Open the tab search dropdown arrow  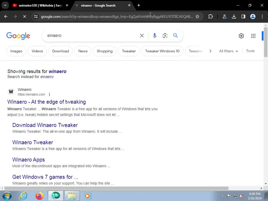tap(5, 5)
